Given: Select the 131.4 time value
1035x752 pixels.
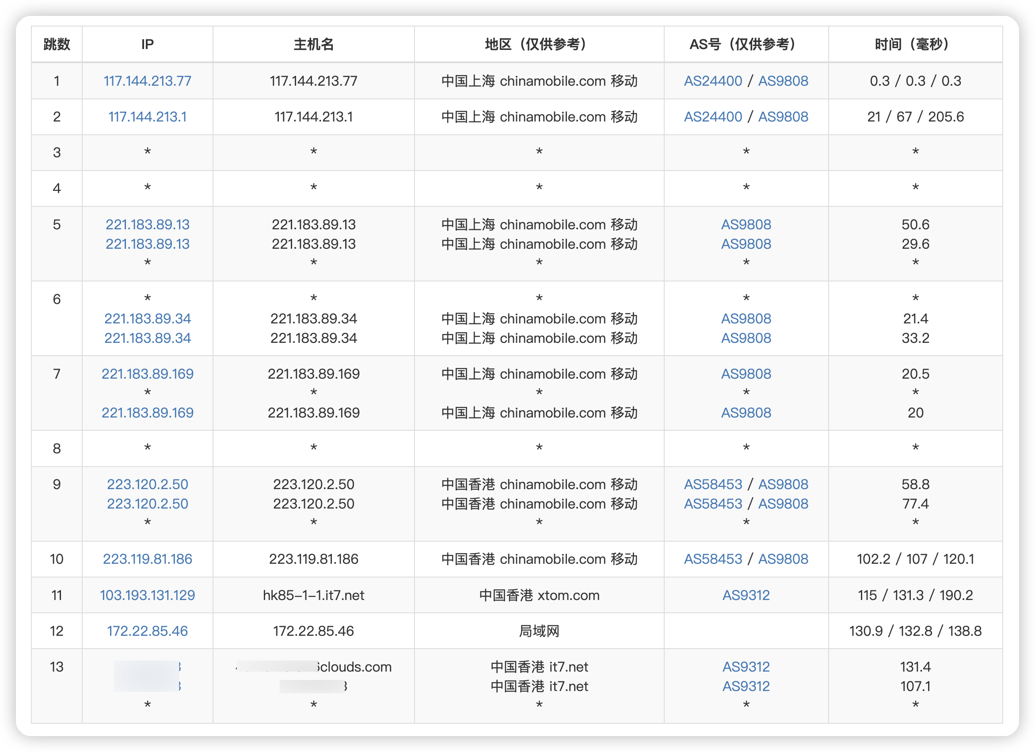Looking at the screenshot, I should (x=915, y=667).
